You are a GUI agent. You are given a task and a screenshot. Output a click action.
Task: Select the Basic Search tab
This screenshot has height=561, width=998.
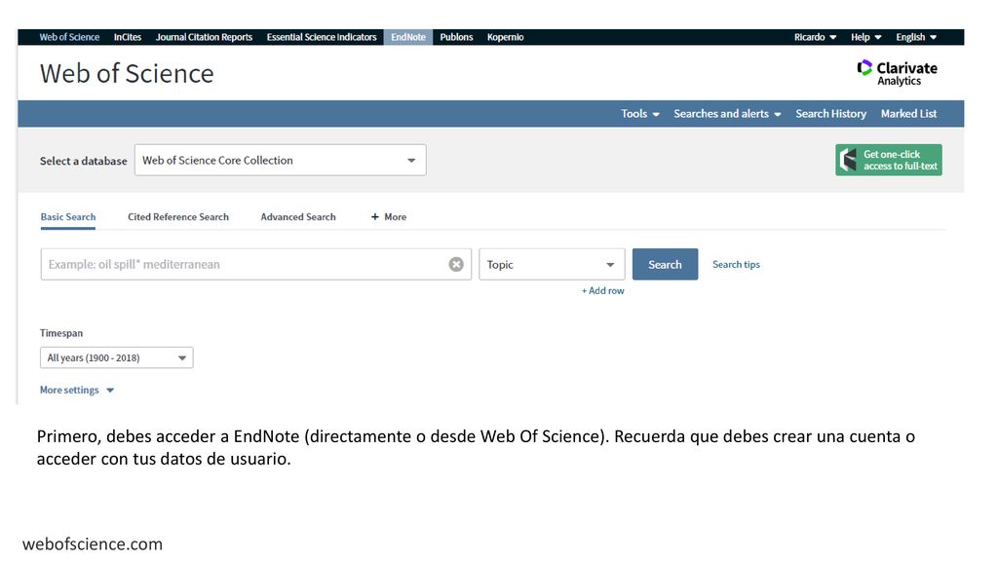click(x=68, y=217)
